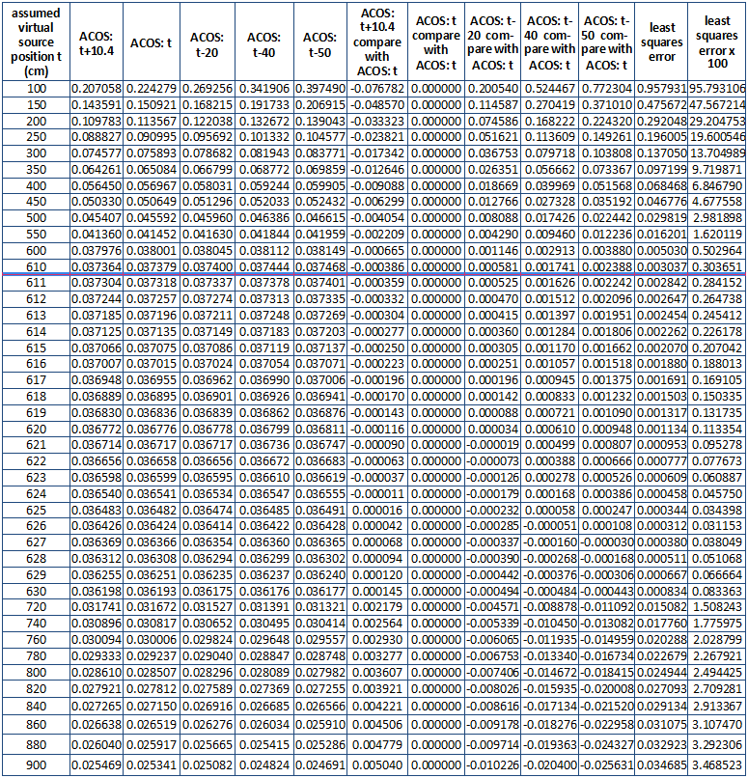
Task: Click the cell containing 95.793106
Action: (717, 88)
